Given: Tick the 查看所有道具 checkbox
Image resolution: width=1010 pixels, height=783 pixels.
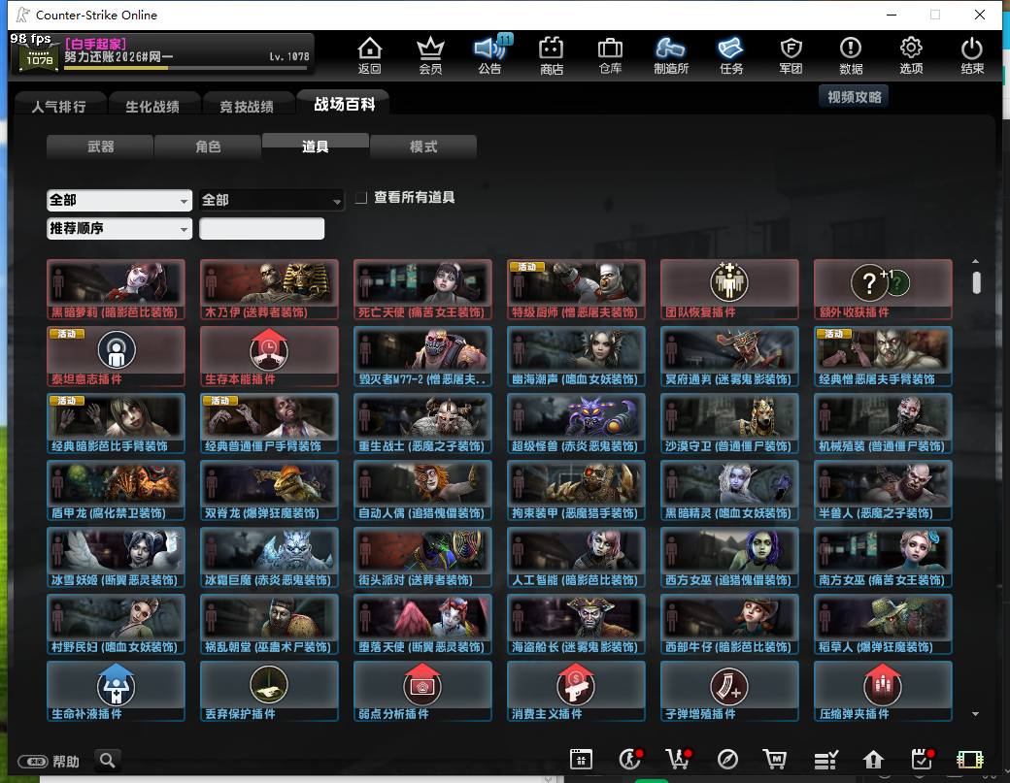Looking at the screenshot, I should point(361,198).
